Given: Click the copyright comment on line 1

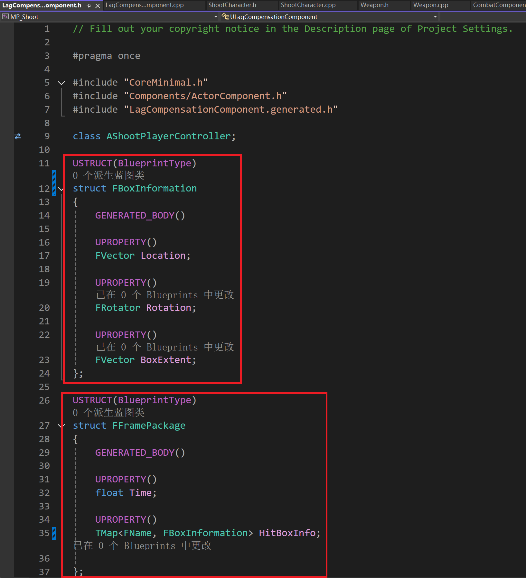Looking at the screenshot, I should (293, 29).
